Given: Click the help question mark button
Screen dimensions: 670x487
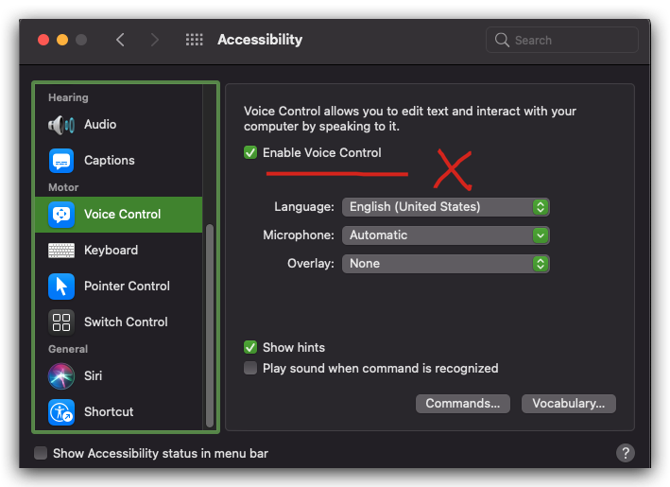Looking at the screenshot, I should [625, 453].
